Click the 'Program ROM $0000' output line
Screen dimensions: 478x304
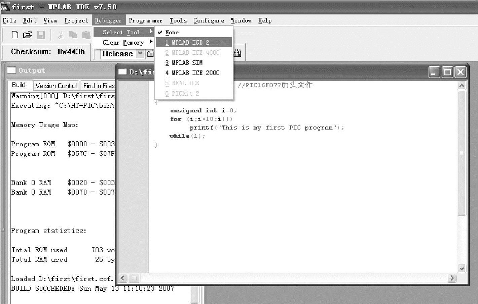pyautogui.click(x=63, y=144)
